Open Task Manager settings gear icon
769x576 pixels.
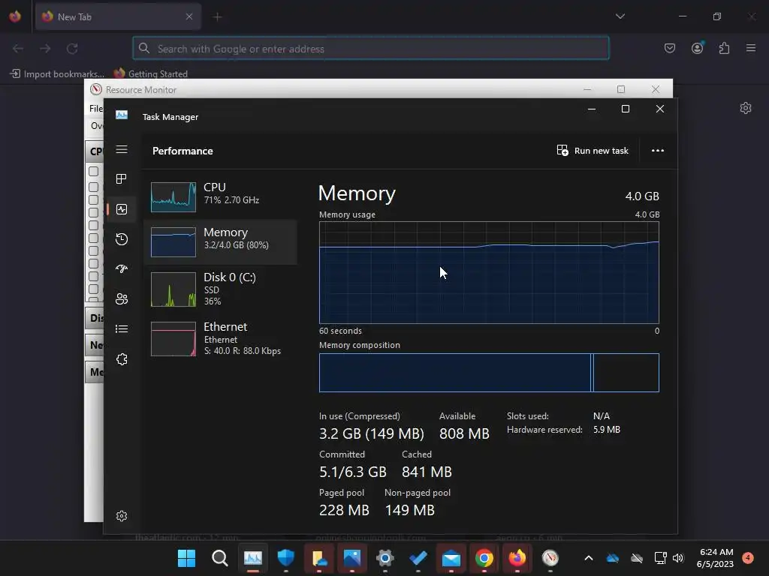121,516
